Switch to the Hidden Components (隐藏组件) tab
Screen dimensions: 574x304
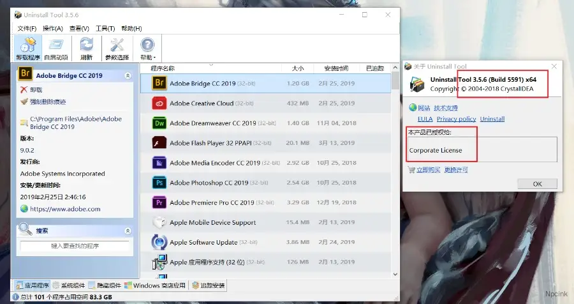(x=105, y=285)
